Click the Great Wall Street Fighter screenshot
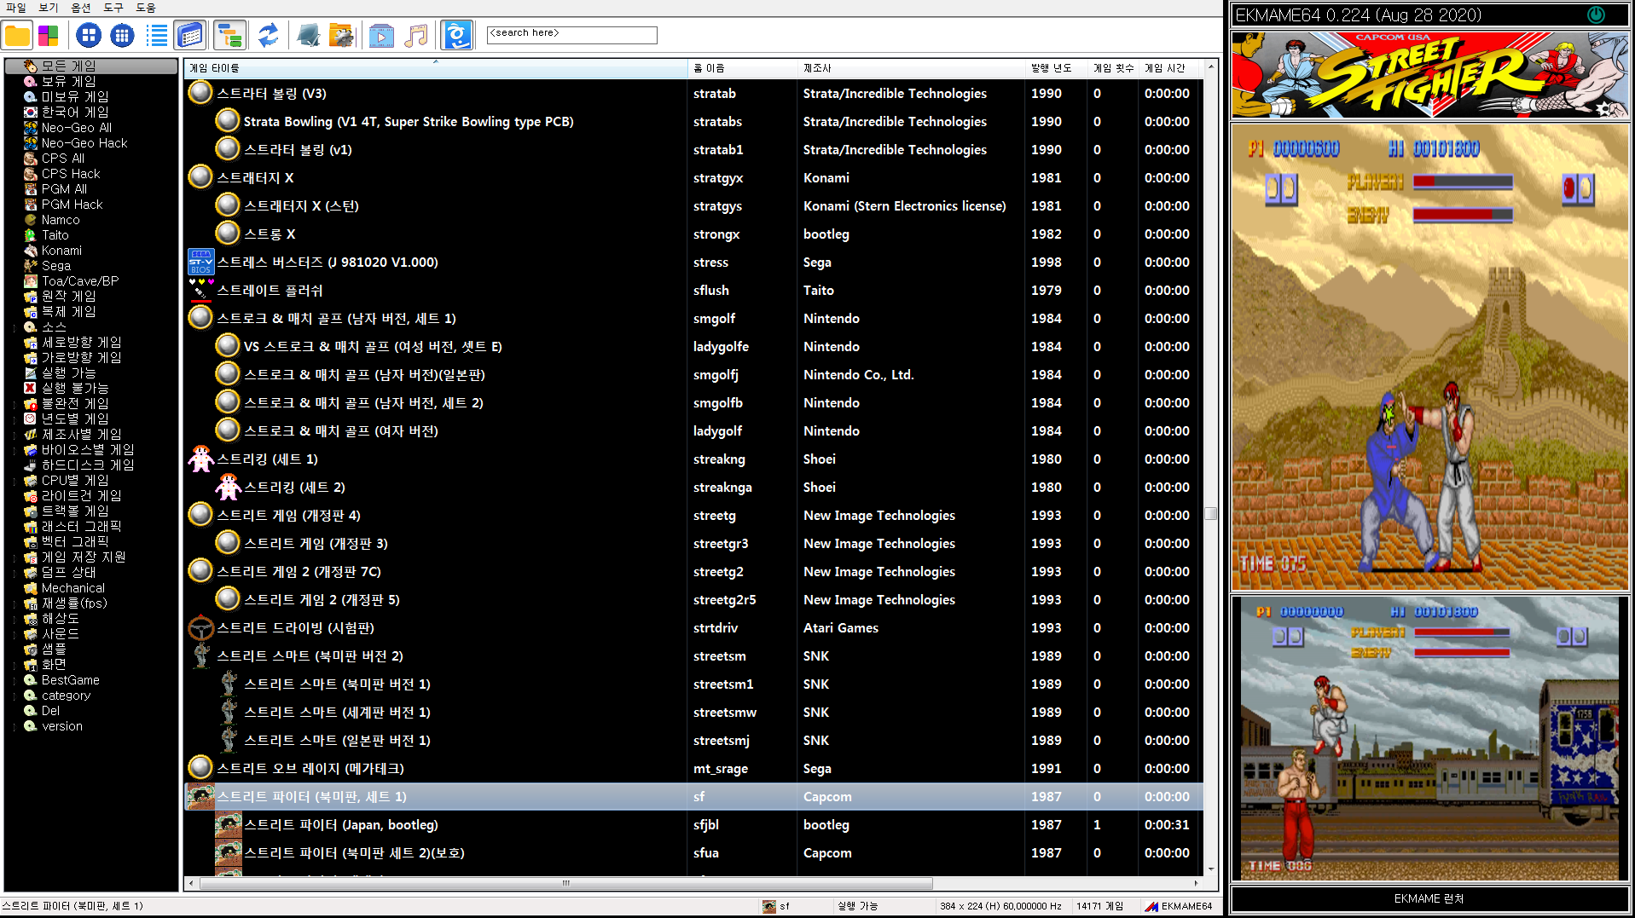The image size is (1635, 918). [x=1429, y=357]
